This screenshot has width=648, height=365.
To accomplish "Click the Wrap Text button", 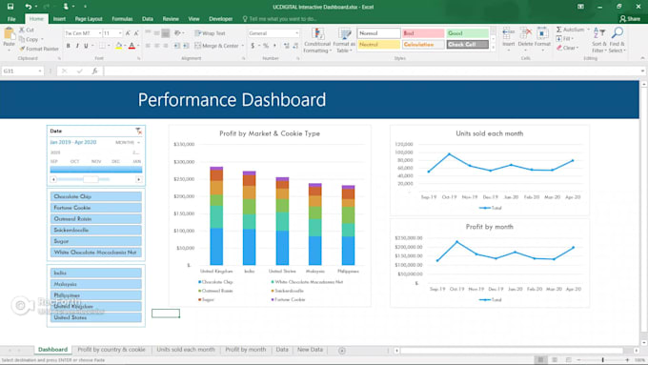I will (x=210, y=33).
